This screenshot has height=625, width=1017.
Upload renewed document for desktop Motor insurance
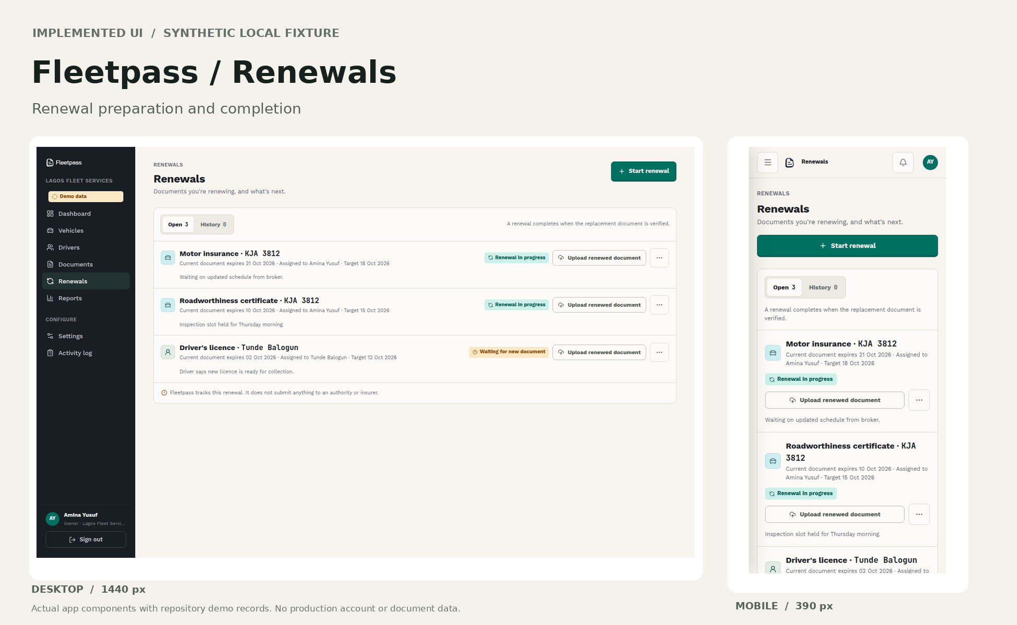click(599, 258)
